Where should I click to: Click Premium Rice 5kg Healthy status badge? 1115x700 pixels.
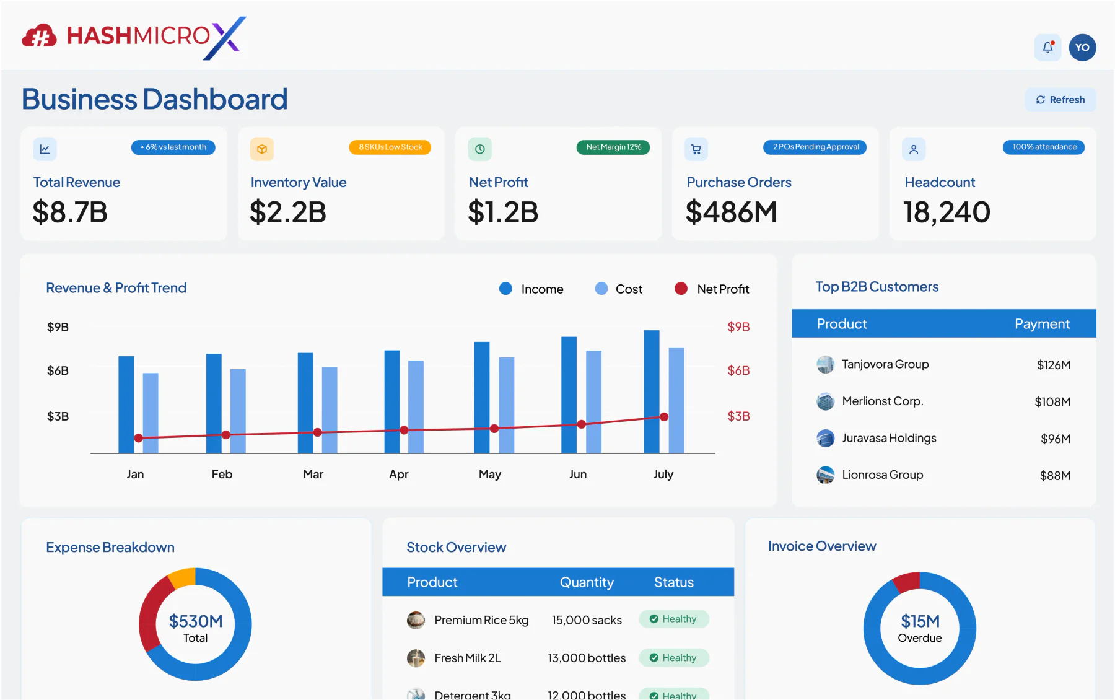pos(674,619)
